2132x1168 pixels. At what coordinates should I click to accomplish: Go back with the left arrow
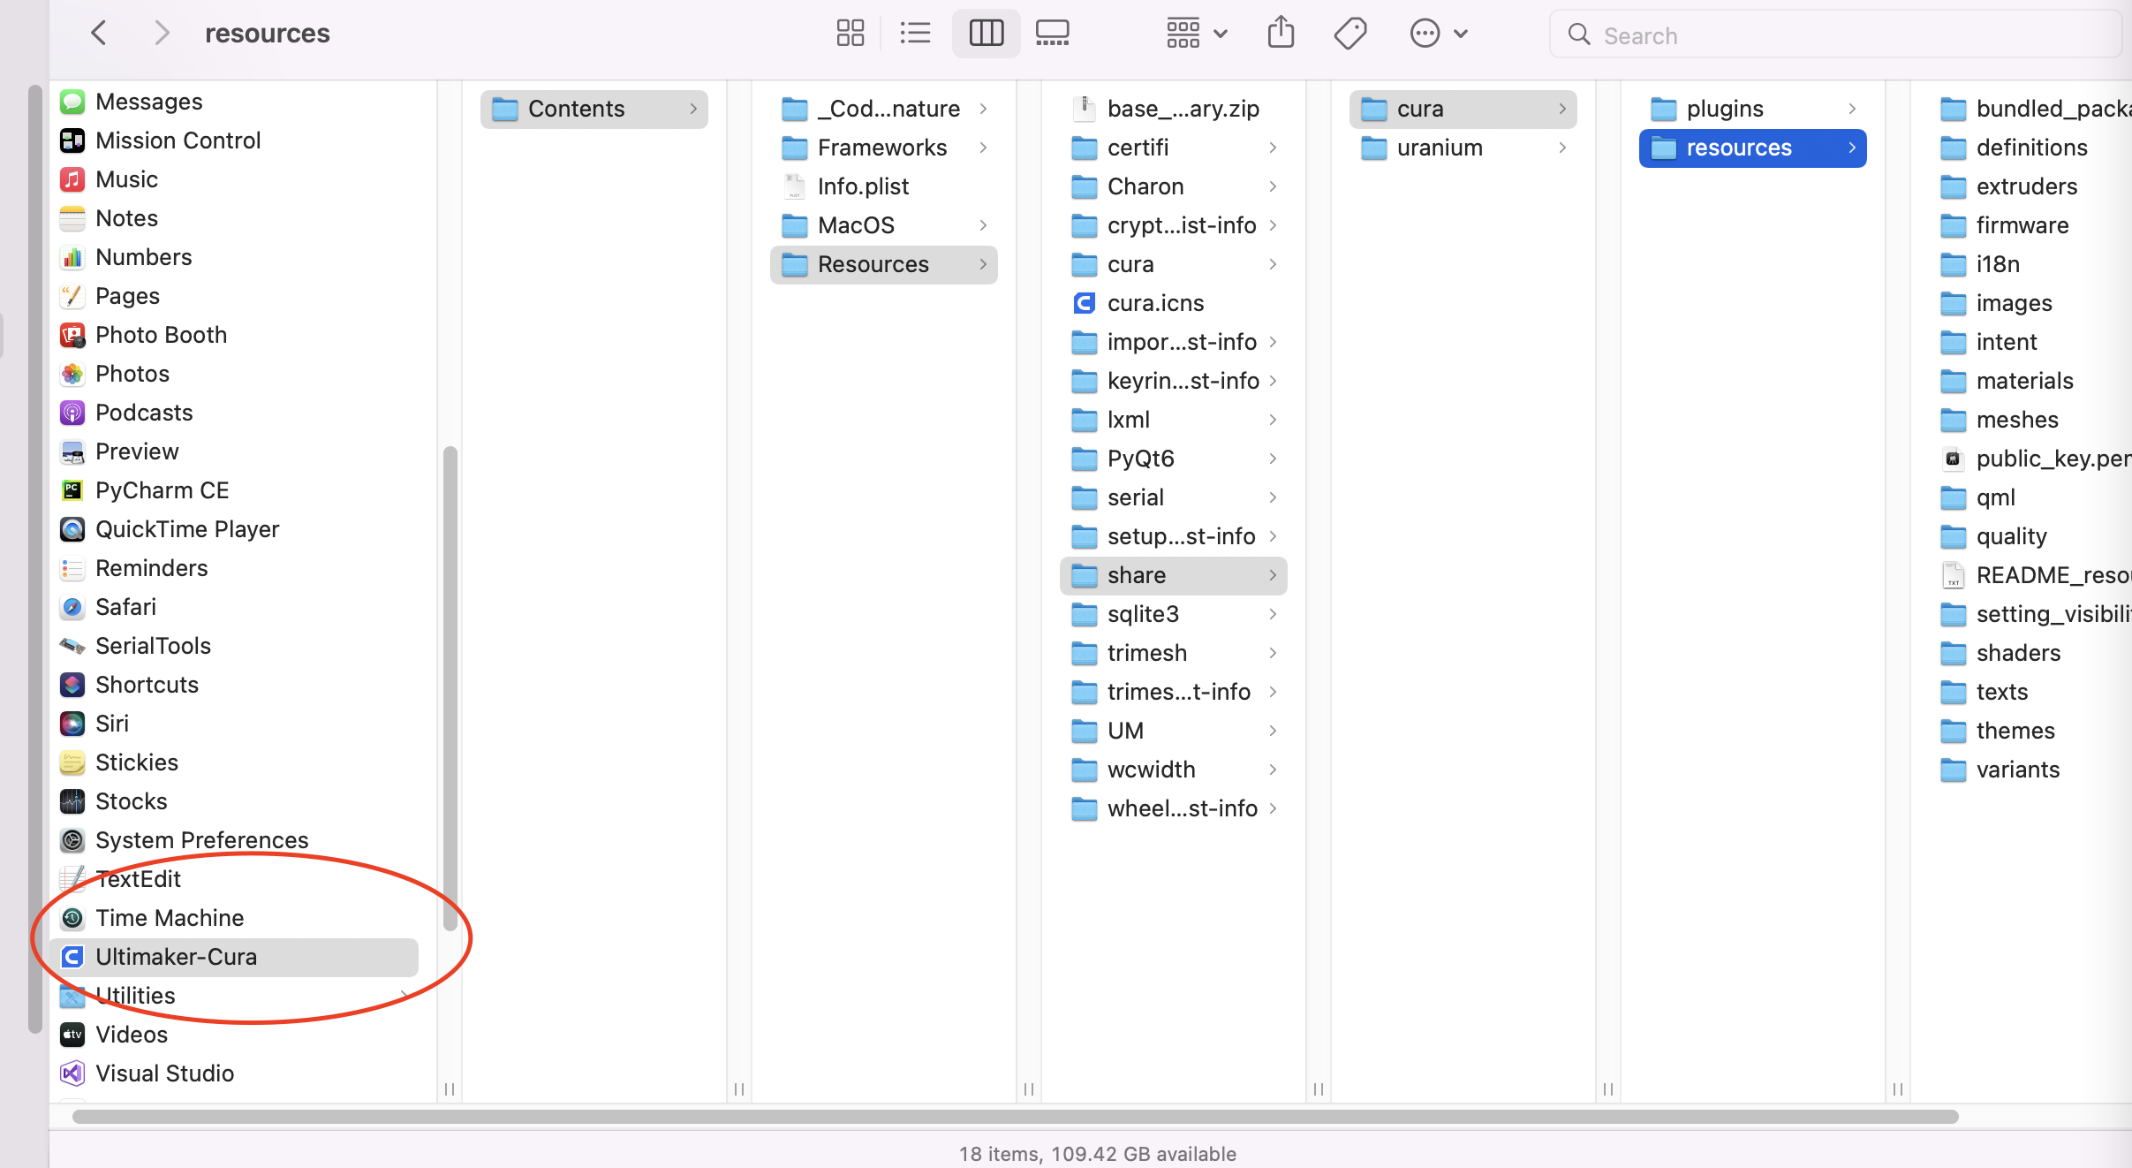click(99, 34)
